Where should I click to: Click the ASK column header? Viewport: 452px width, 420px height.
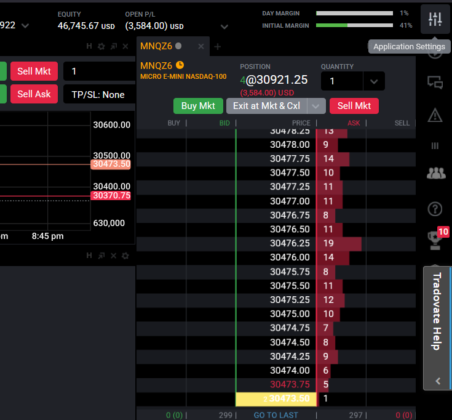pos(354,123)
